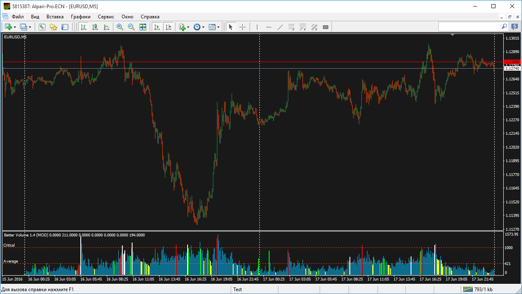Expand the Templates dropdown arrow
522x294 pixels.
(218, 27)
